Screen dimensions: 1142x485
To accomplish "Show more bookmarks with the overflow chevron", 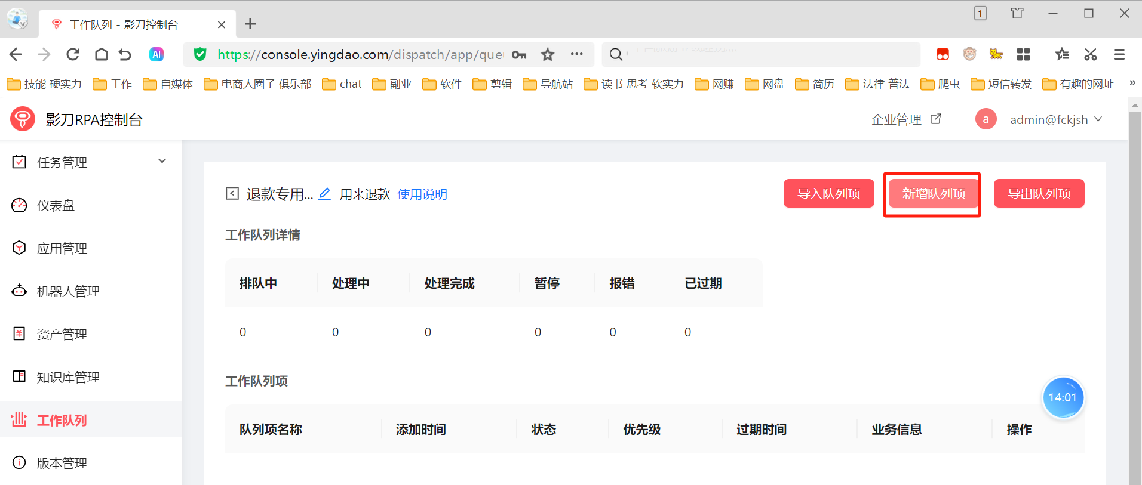I will [1132, 84].
